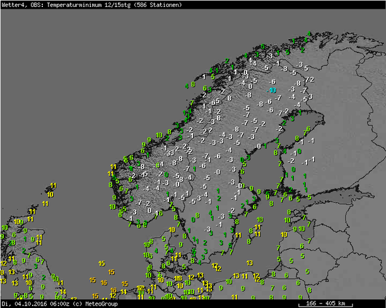Screen dimensions: 386x308
Task: Click yellow 10 between the Shetland 11 readings
Action: click(49, 194)
